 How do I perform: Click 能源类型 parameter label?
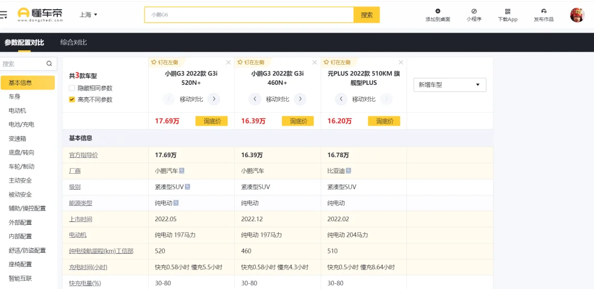pyautogui.click(x=81, y=203)
